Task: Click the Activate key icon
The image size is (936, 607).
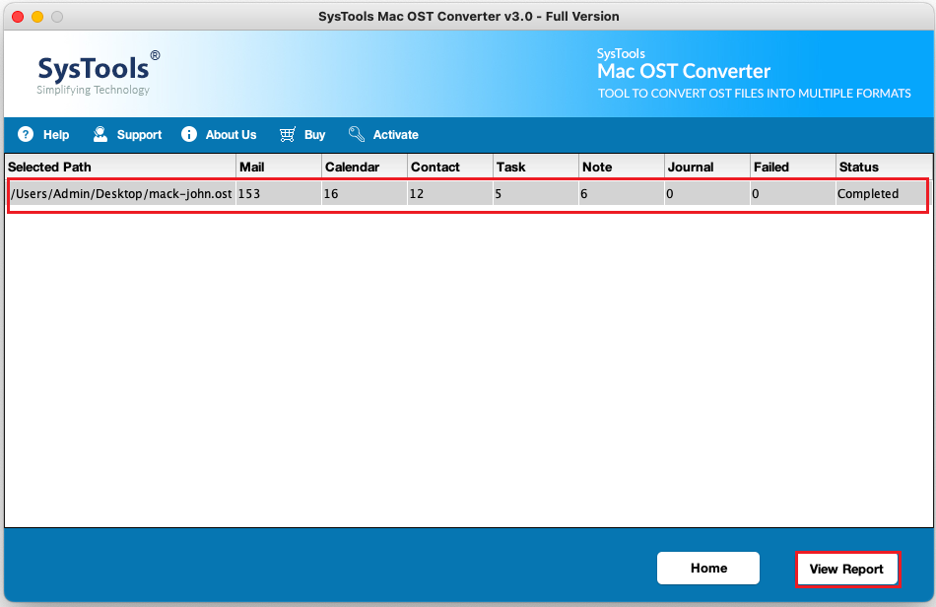Action: (x=357, y=134)
